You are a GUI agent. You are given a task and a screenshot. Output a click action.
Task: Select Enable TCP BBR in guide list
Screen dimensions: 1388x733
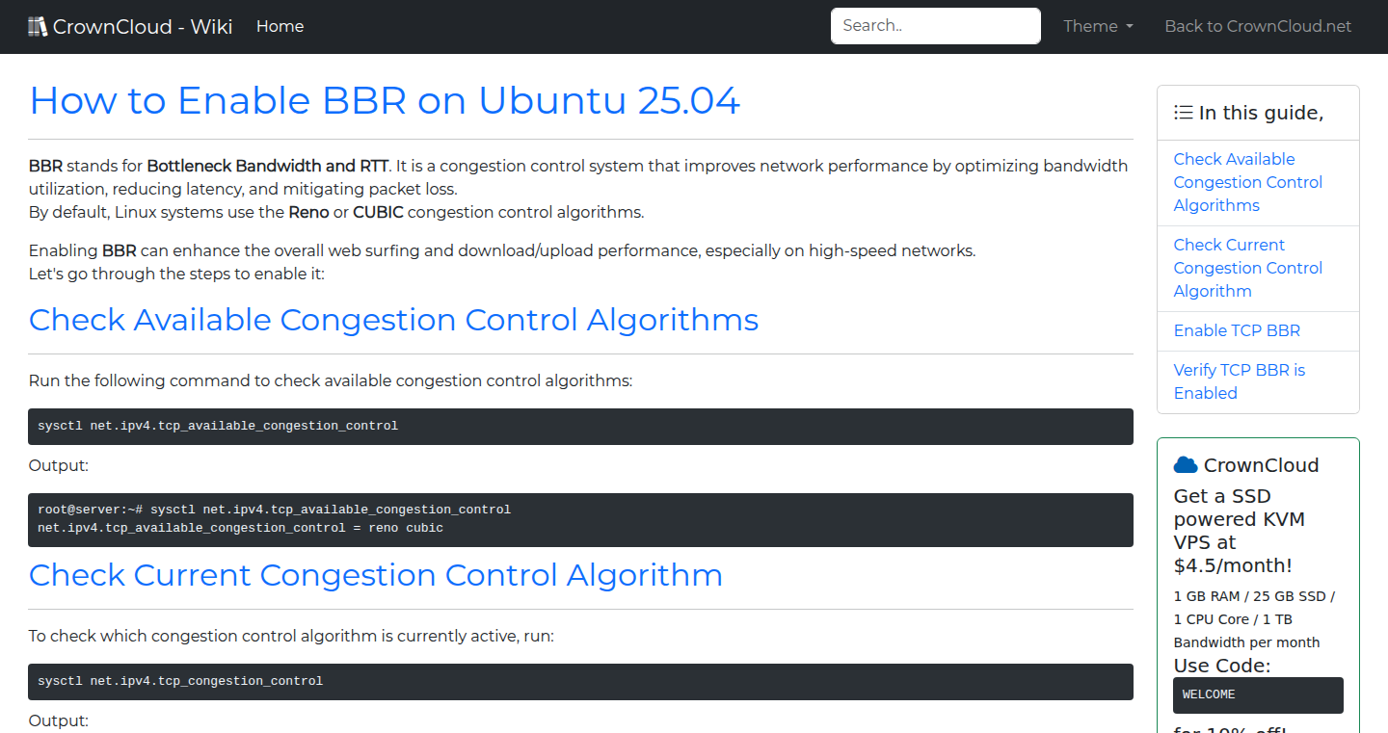coord(1237,330)
